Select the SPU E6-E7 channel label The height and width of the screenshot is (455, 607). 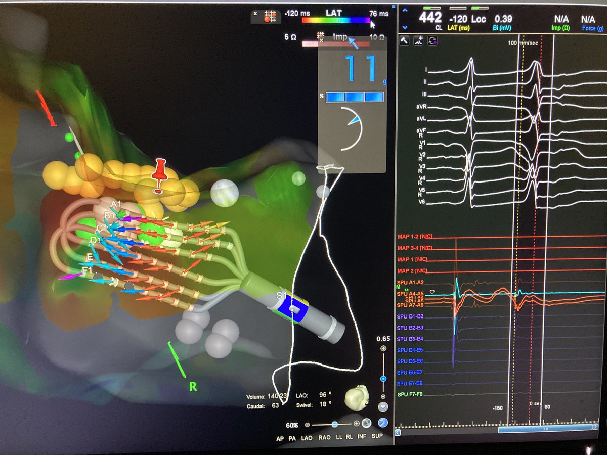[410, 372]
